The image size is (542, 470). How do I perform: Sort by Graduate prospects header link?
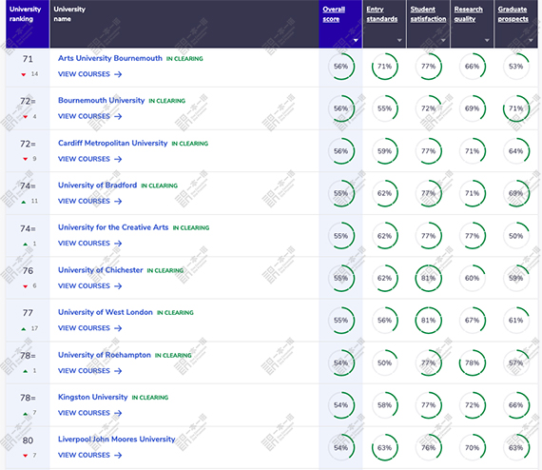[x=513, y=14]
